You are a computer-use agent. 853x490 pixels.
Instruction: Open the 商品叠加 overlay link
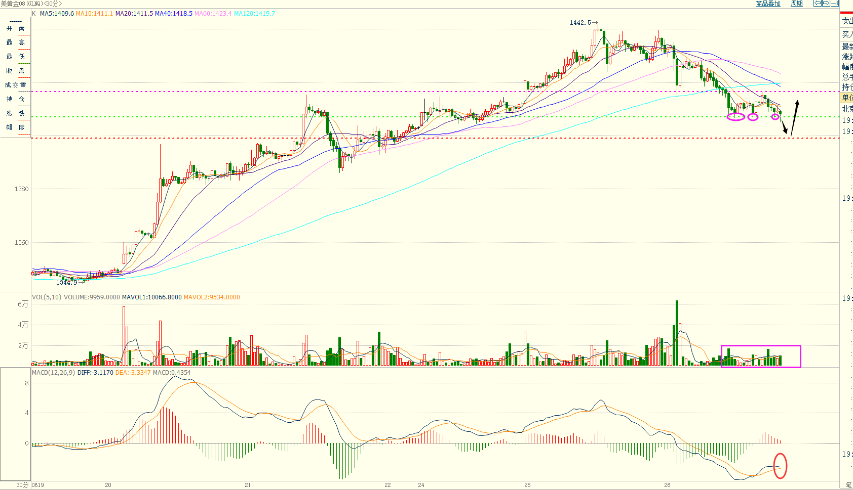[x=768, y=4]
